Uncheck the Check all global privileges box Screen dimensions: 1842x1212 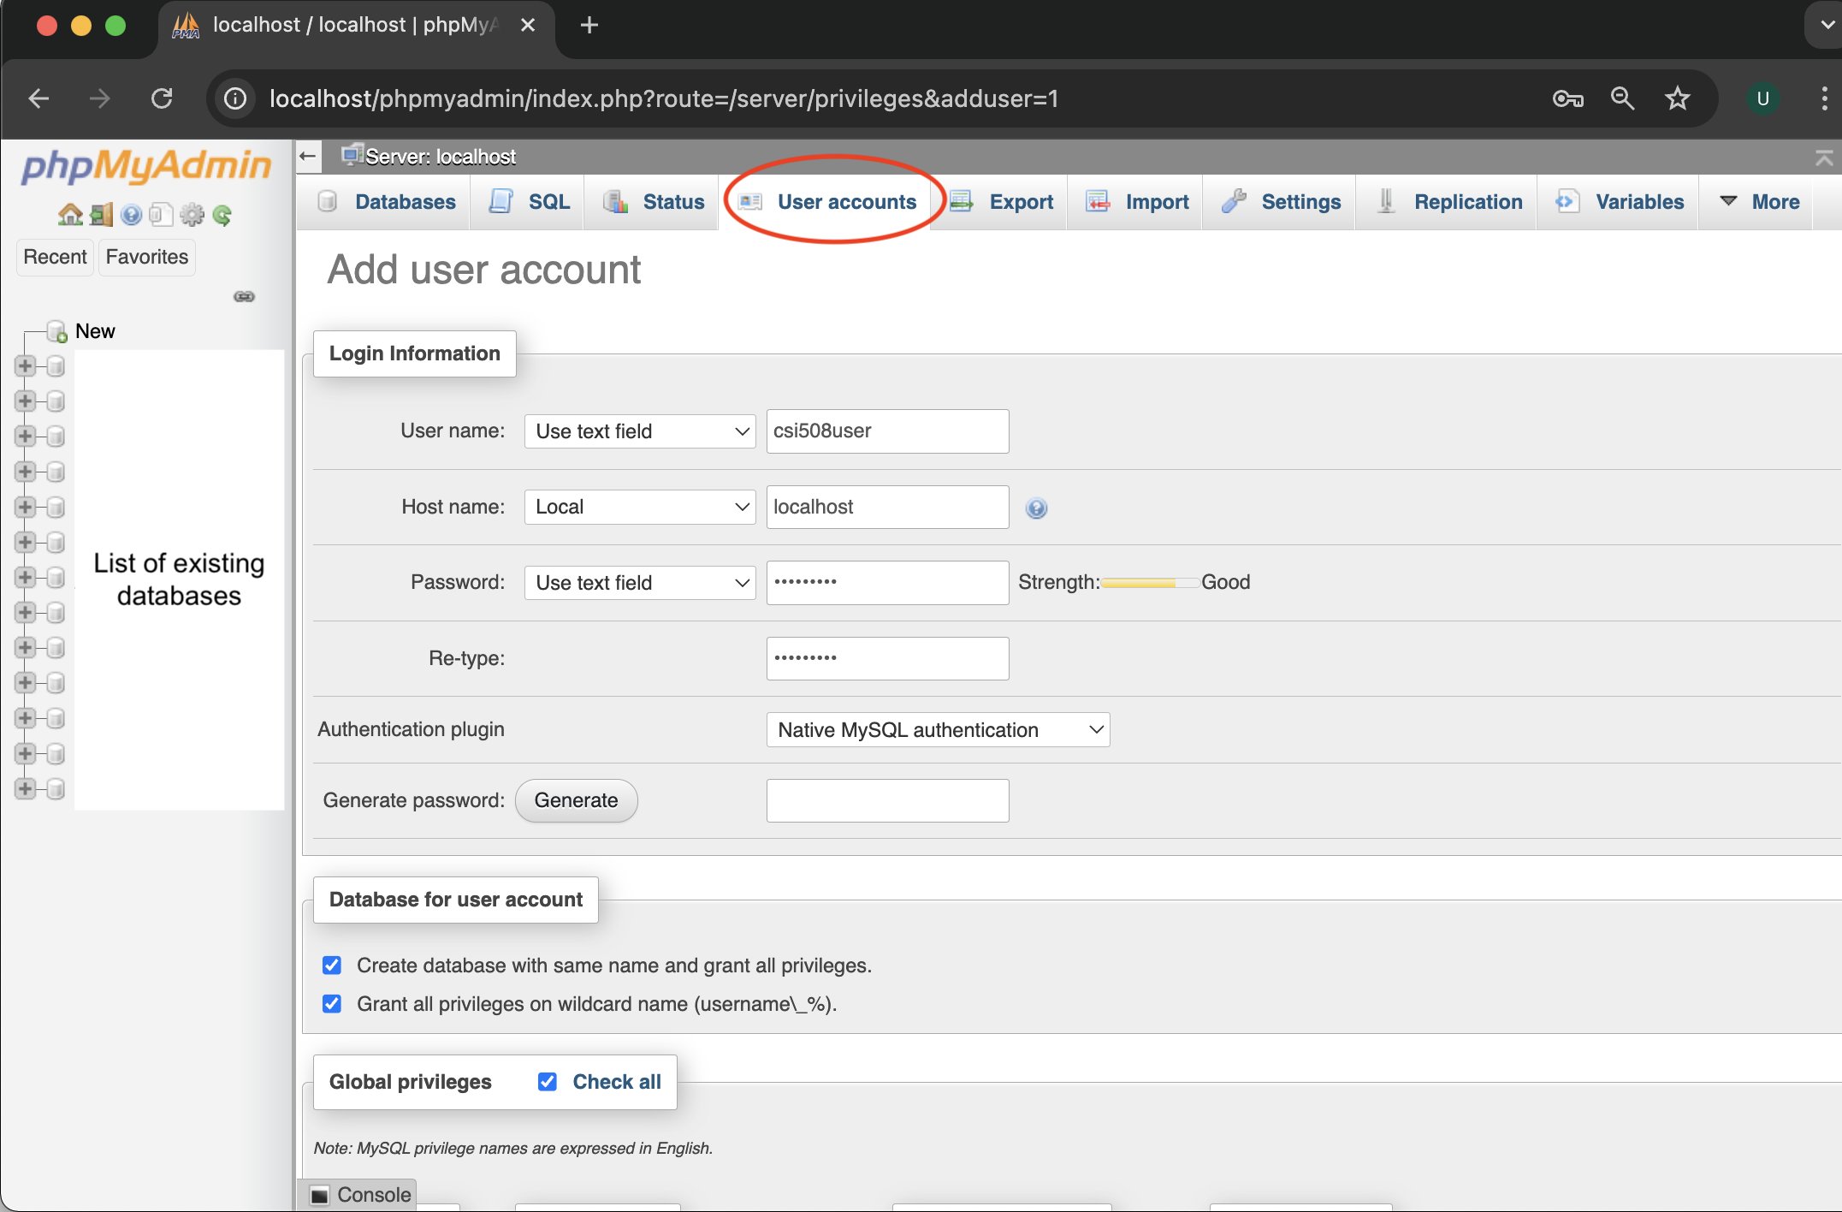[547, 1081]
